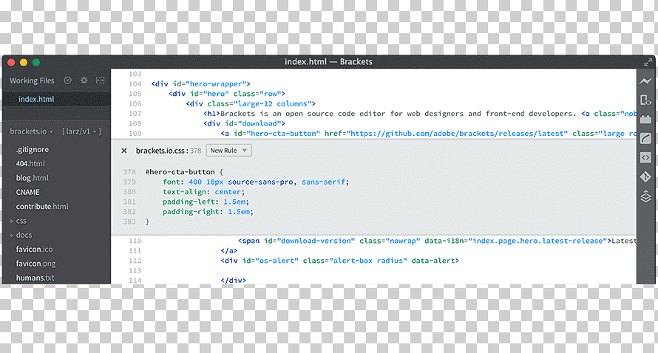Open the CNAME file
Screen dimensions: 658x353
tap(27, 193)
